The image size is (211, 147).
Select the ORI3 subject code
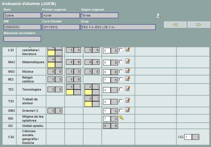click(12, 111)
